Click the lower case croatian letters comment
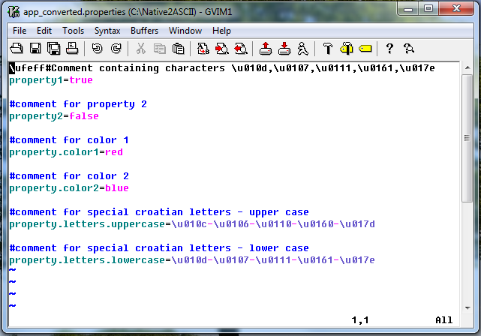Screen dimensions: 481x336 pos(159,248)
